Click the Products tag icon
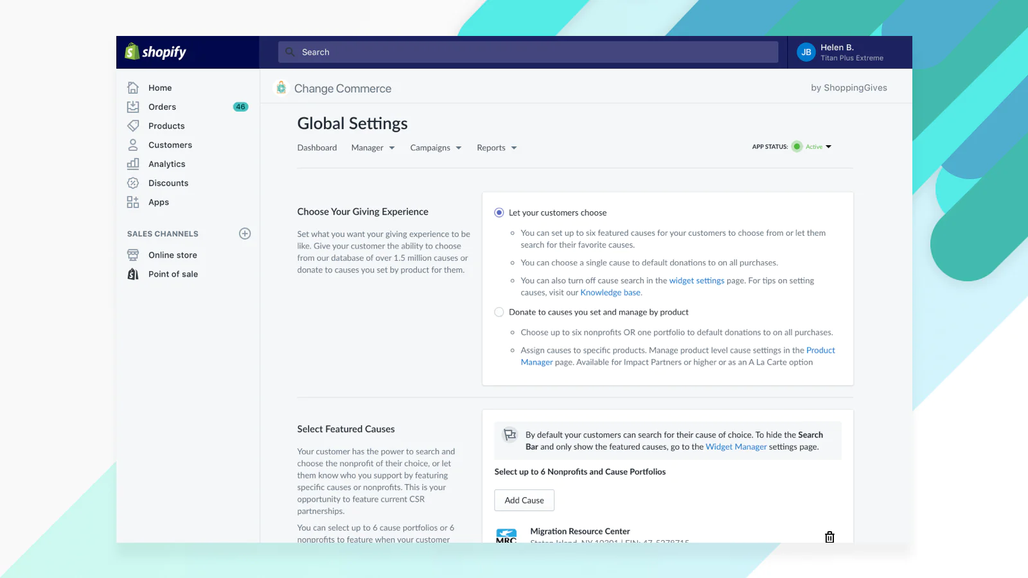Viewport: 1028px width, 578px height. (133, 126)
